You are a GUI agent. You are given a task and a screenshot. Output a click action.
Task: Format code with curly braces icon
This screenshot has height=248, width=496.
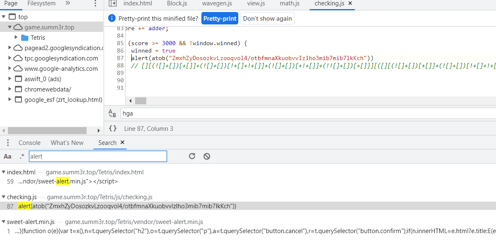click(113, 129)
